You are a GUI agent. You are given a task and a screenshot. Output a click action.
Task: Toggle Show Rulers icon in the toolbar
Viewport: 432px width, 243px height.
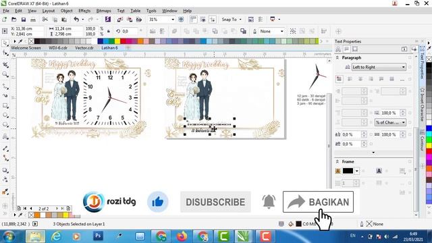tap(193, 20)
